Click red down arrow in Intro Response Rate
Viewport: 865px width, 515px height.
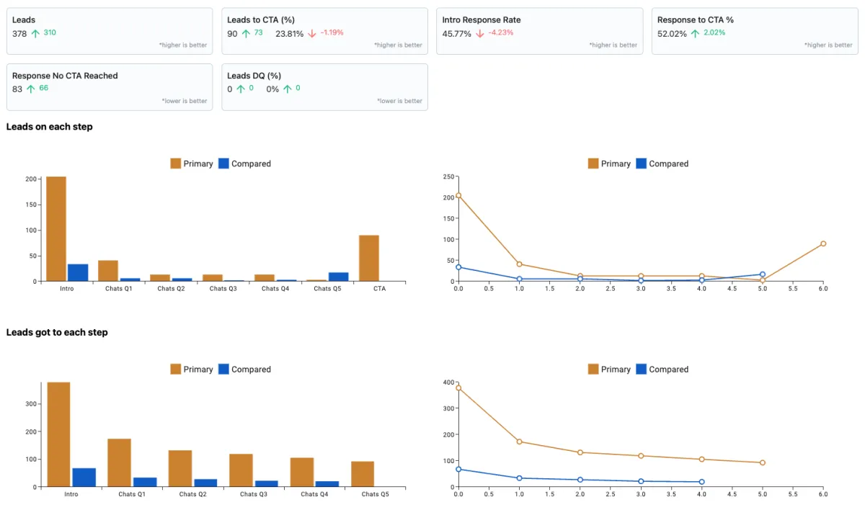pyautogui.click(x=480, y=33)
